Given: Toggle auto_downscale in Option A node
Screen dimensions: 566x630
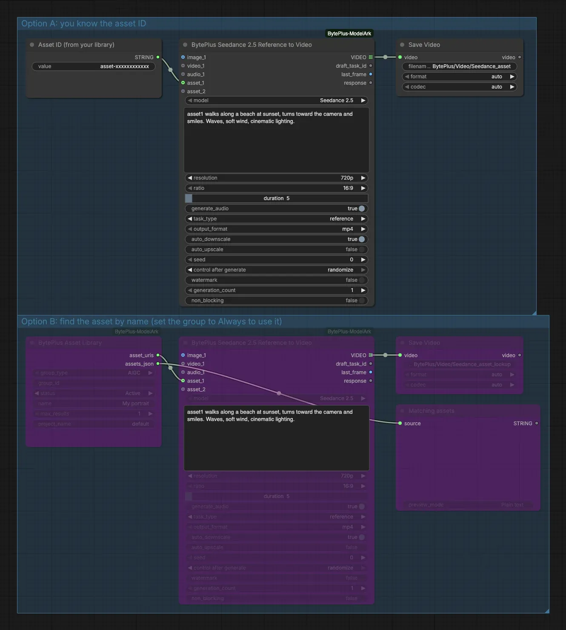Looking at the screenshot, I should [x=277, y=239].
